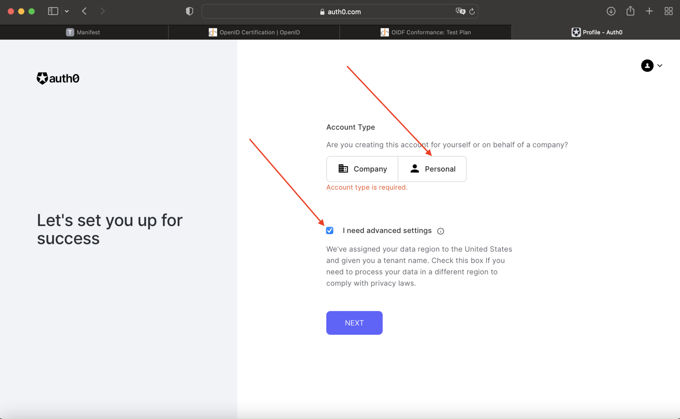680x419 pixels.
Task: Click the Share icon
Action: [x=630, y=11]
